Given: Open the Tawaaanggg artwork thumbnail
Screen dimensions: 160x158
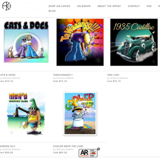Looking at the screenshot, I should pyautogui.click(x=80, y=42).
